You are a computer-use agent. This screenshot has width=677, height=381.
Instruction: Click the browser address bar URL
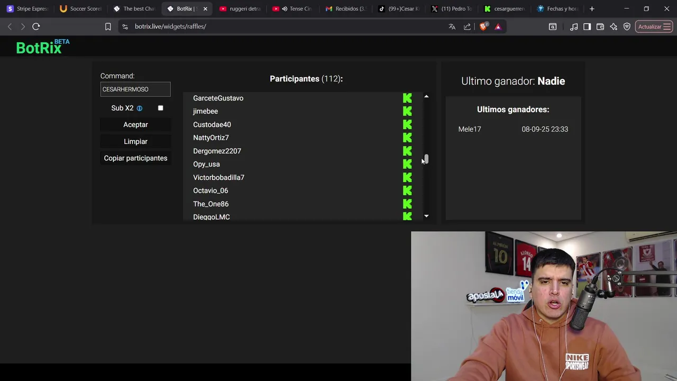170,26
